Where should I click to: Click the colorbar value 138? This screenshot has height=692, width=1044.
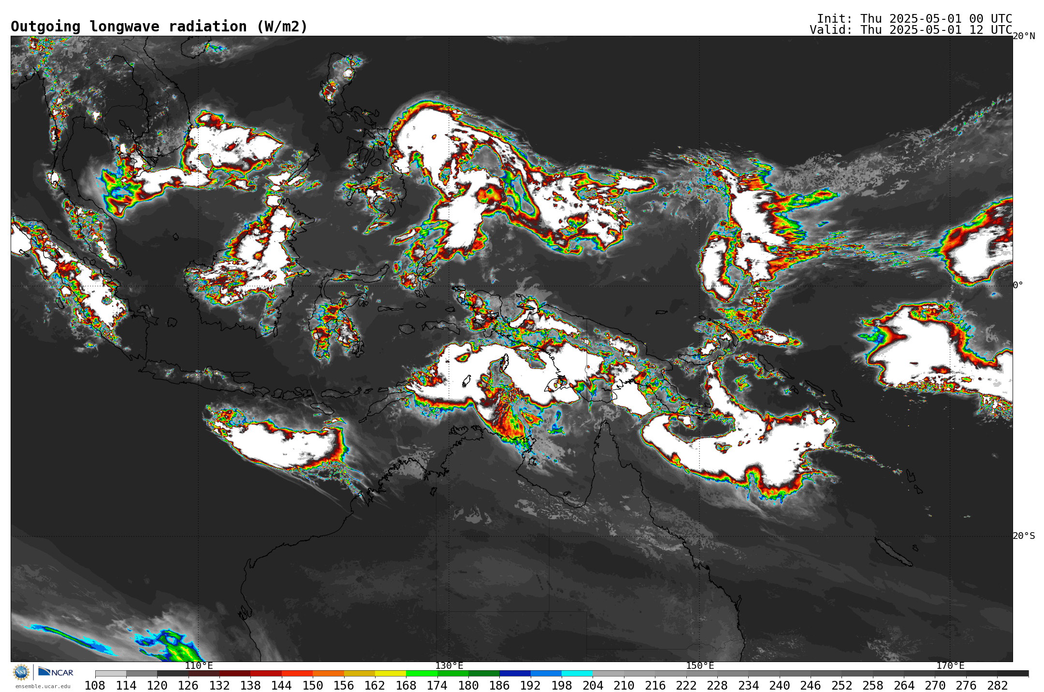[x=250, y=686]
